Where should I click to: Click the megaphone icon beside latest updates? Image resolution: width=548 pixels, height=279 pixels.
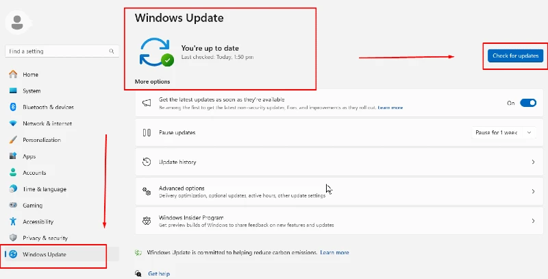147,103
